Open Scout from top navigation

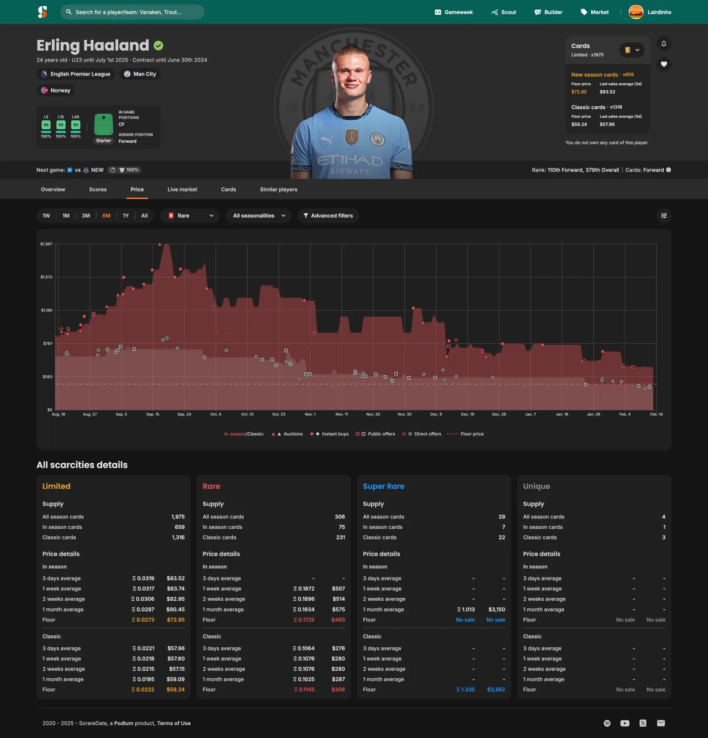pos(504,12)
